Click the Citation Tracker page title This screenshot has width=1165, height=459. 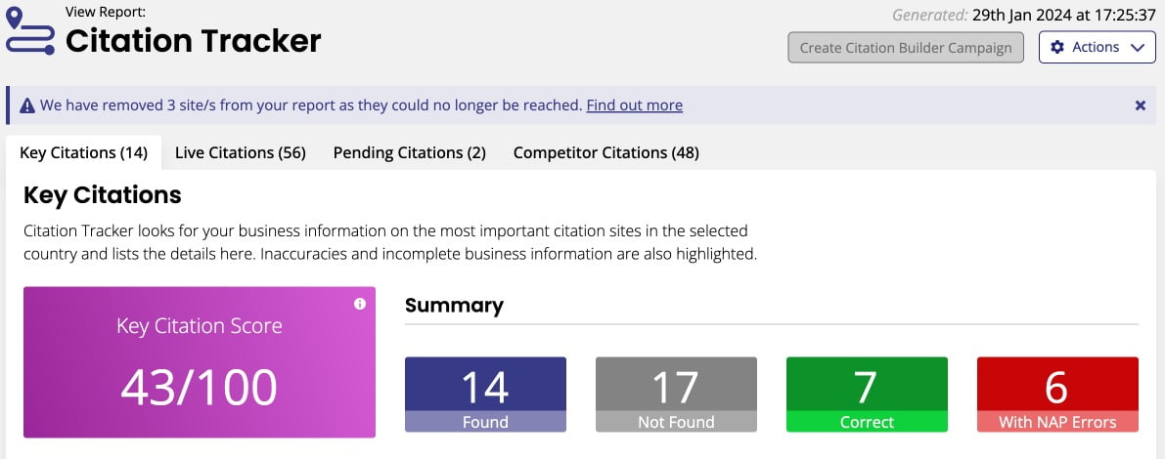pos(193,41)
